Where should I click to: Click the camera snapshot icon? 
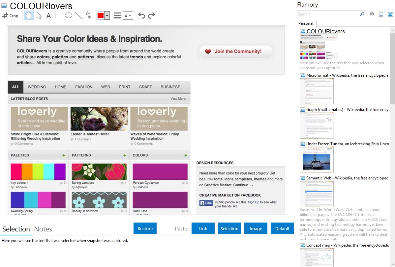pos(372,14)
